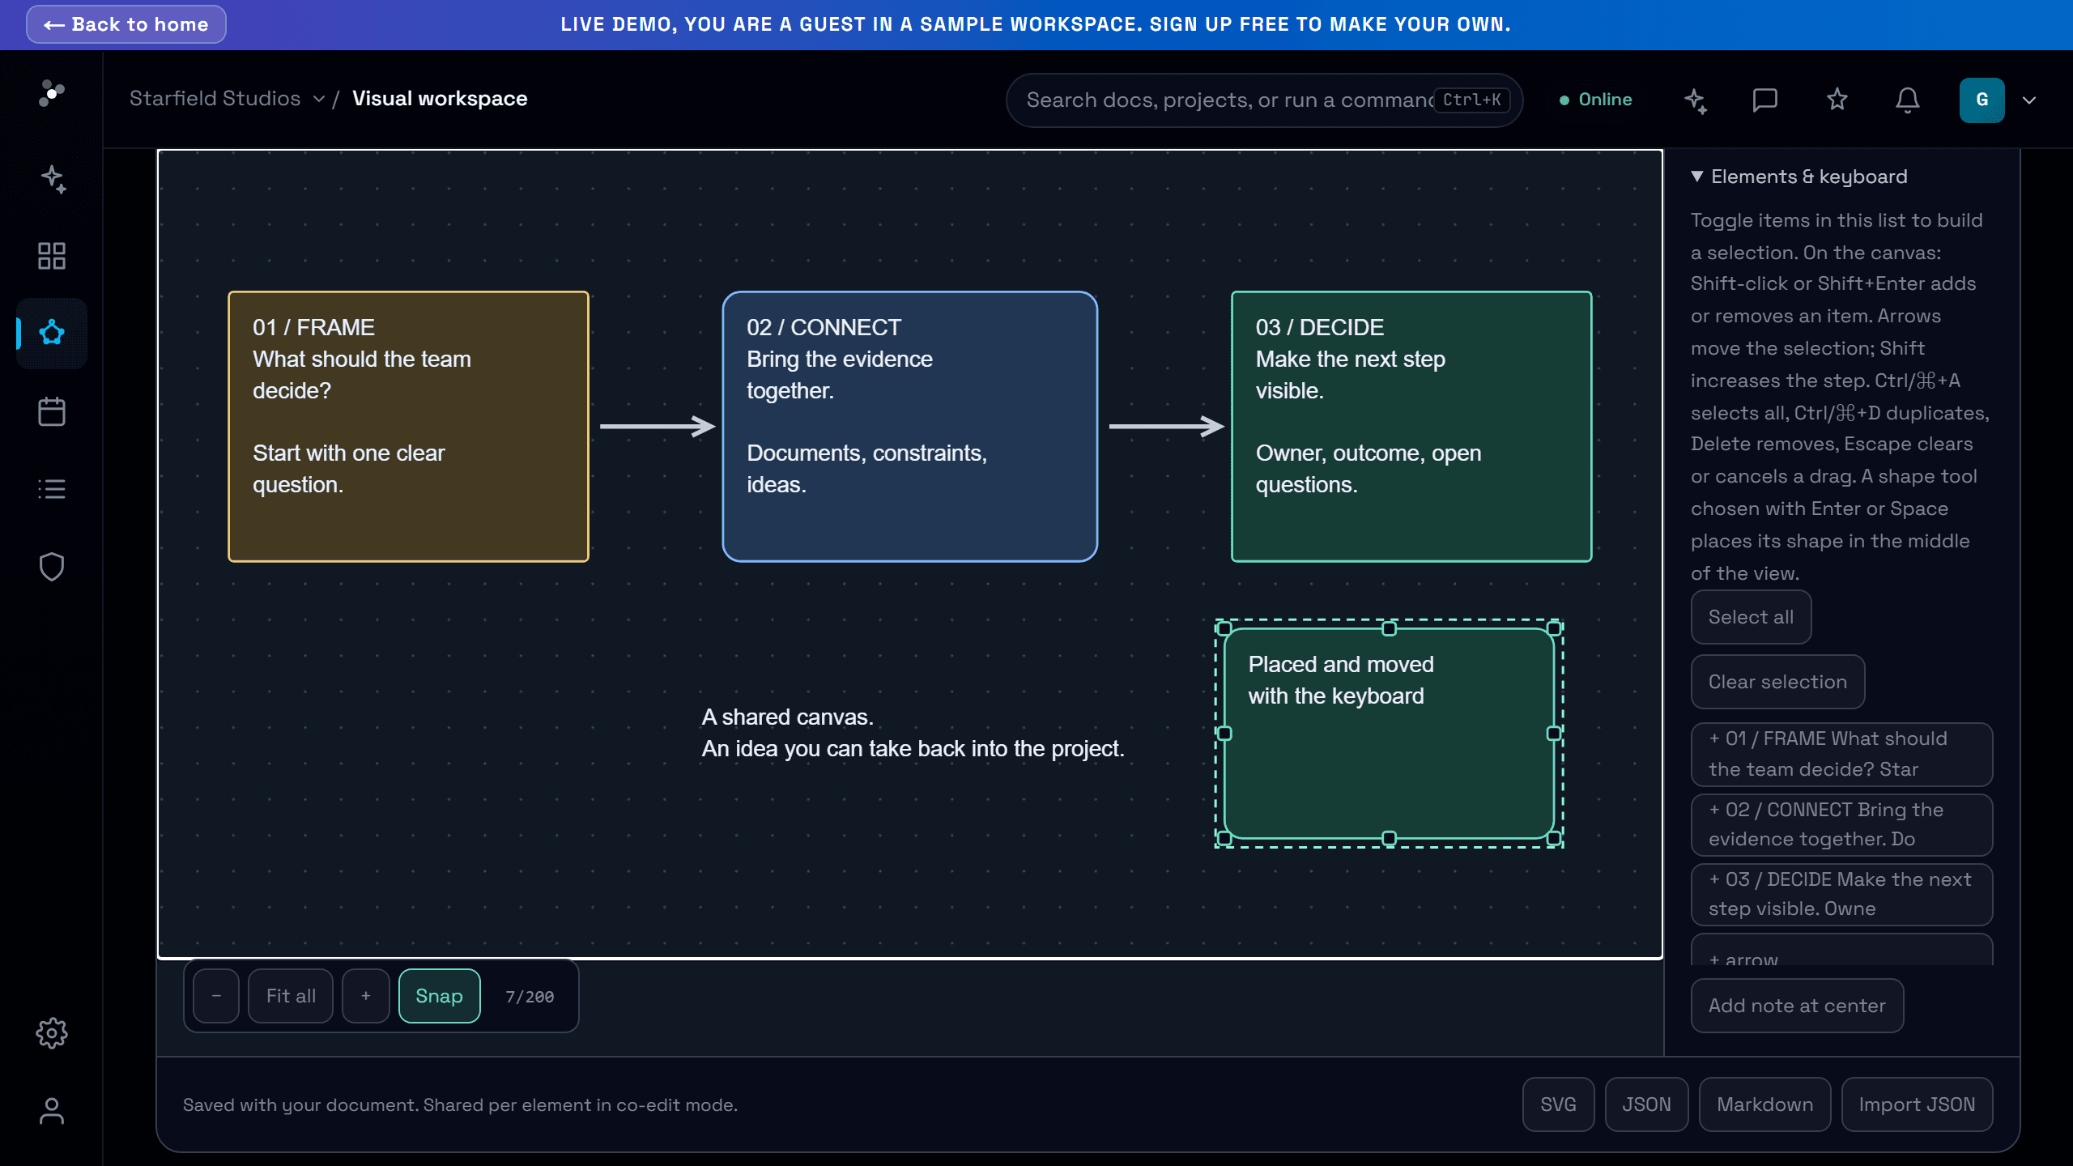
Task: Collapse the Elements & keyboard section
Action: click(1799, 177)
